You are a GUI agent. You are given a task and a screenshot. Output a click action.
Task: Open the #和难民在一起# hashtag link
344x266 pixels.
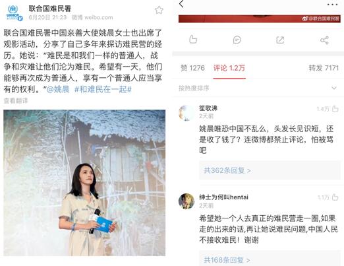click(103, 89)
